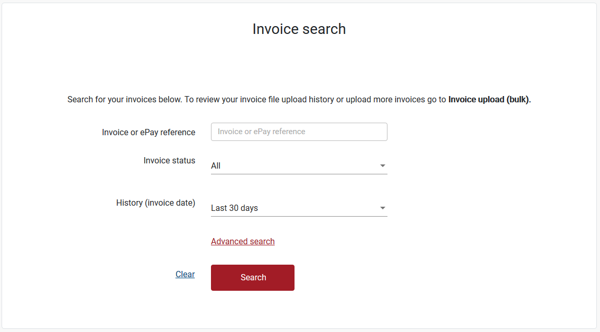Click the Invoice status dropdown arrow
The width and height of the screenshot is (600, 332).
[x=383, y=165]
